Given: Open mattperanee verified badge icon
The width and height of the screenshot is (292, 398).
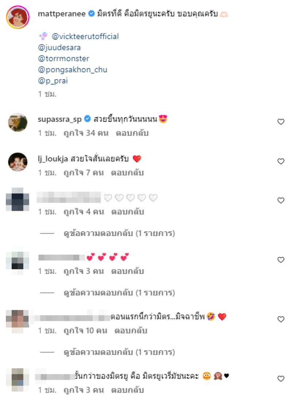Looking at the screenshot, I should coord(91,13).
